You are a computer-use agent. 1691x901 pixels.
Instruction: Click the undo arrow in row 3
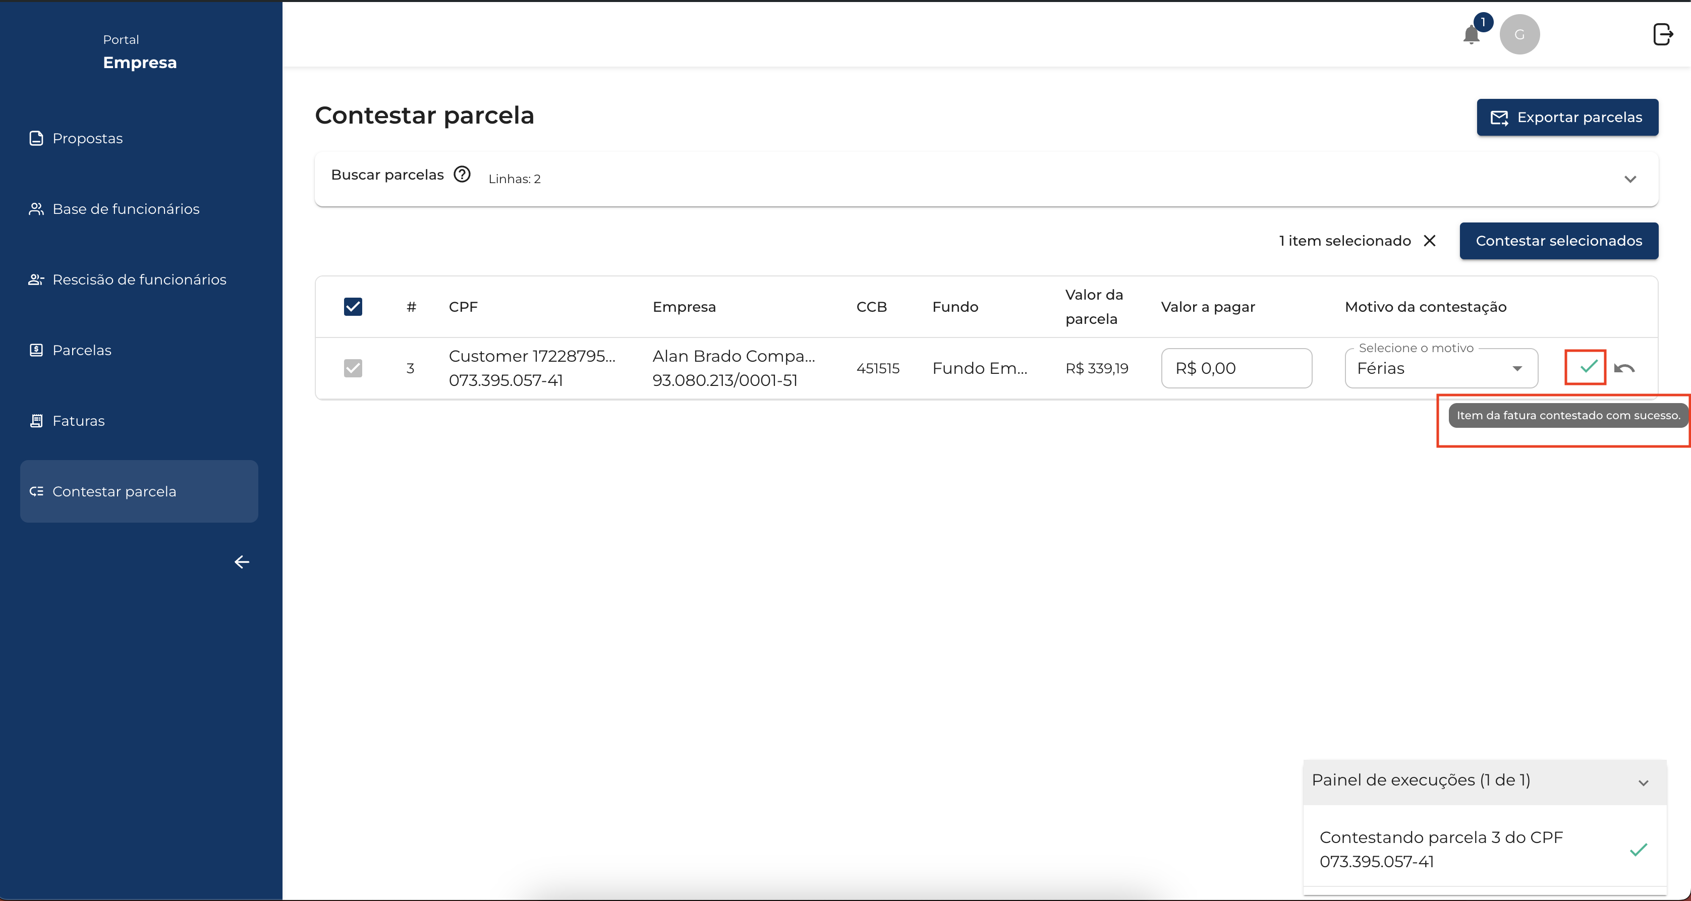pyautogui.click(x=1624, y=368)
